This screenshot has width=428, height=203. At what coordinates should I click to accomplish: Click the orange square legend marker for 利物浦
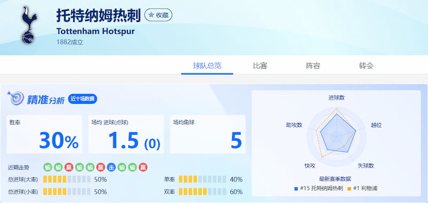tap(349, 189)
